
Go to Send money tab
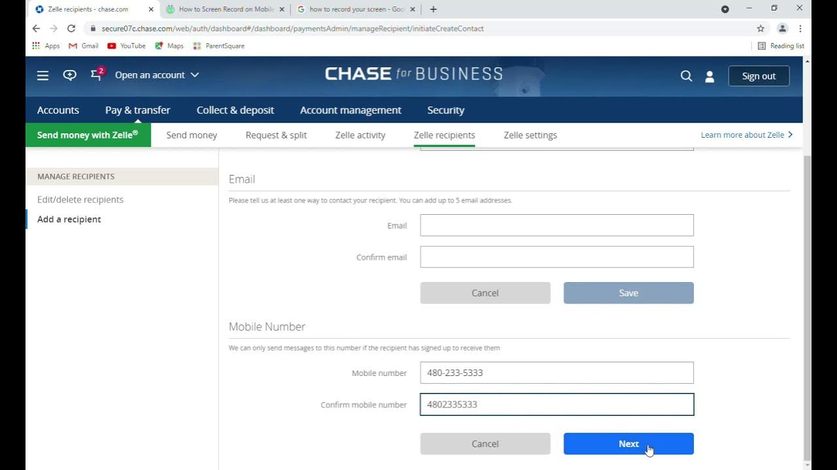(x=192, y=135)
